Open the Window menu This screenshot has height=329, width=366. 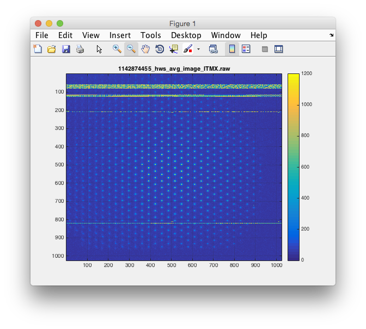click(x=225, y=35)
